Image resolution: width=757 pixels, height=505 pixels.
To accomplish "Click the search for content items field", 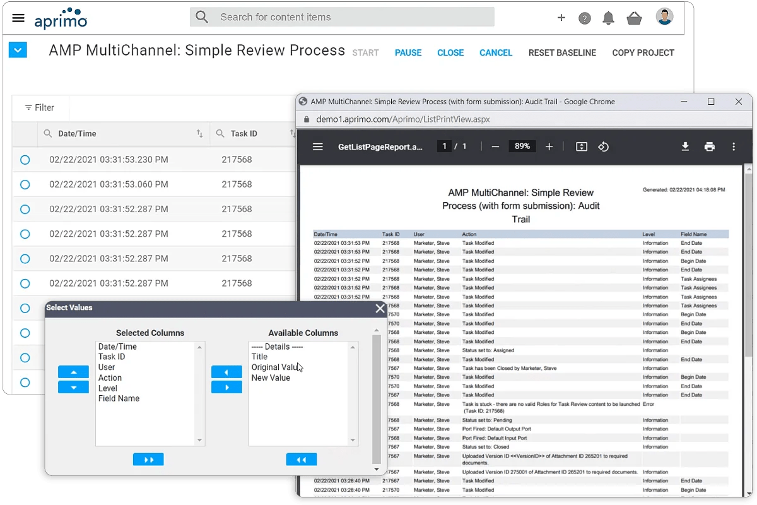I will point(342,17).
